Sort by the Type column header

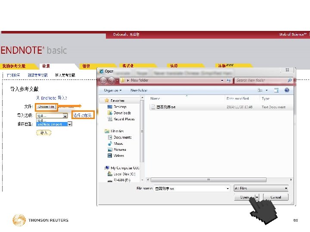point(266,98)
